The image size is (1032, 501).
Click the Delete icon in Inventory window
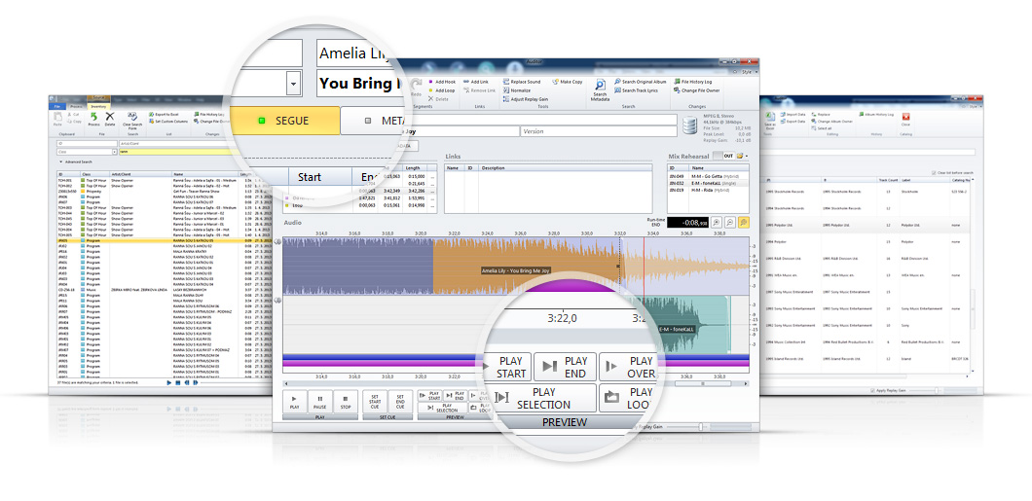pyautogui.click(x=110, y=119)
